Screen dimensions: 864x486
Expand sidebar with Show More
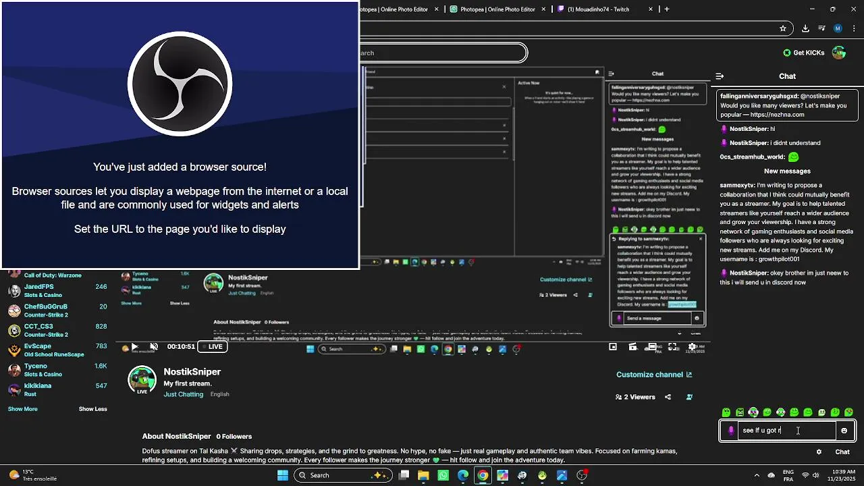coord(23,409)
